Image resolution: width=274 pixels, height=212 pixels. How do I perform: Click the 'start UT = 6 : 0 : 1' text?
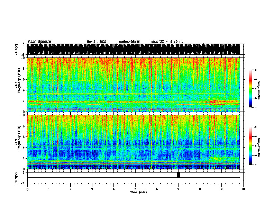[167, 42]
